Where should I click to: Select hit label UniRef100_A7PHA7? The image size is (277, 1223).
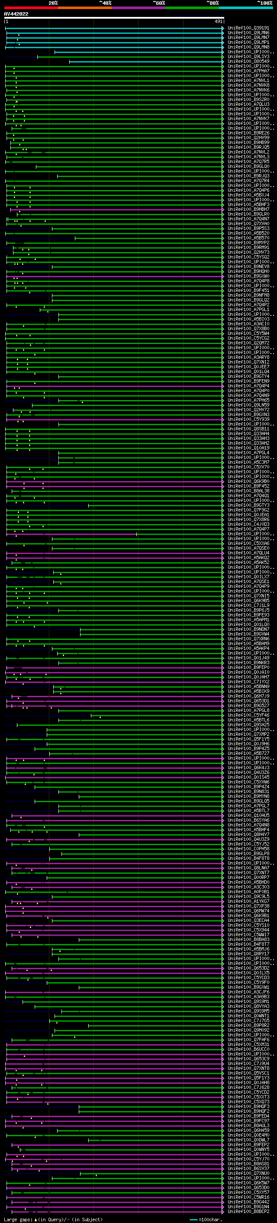pyautogui.click(x=248, y=71)
